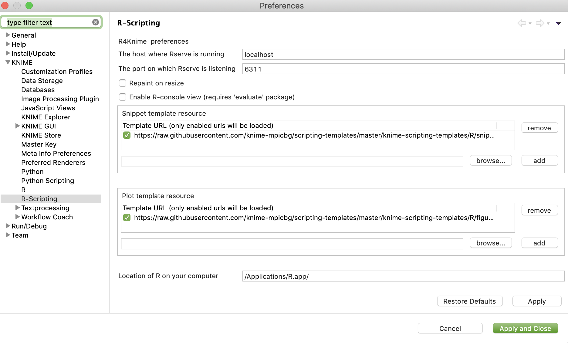
Task: Browse for a plot template file
Action: point(491,243)
